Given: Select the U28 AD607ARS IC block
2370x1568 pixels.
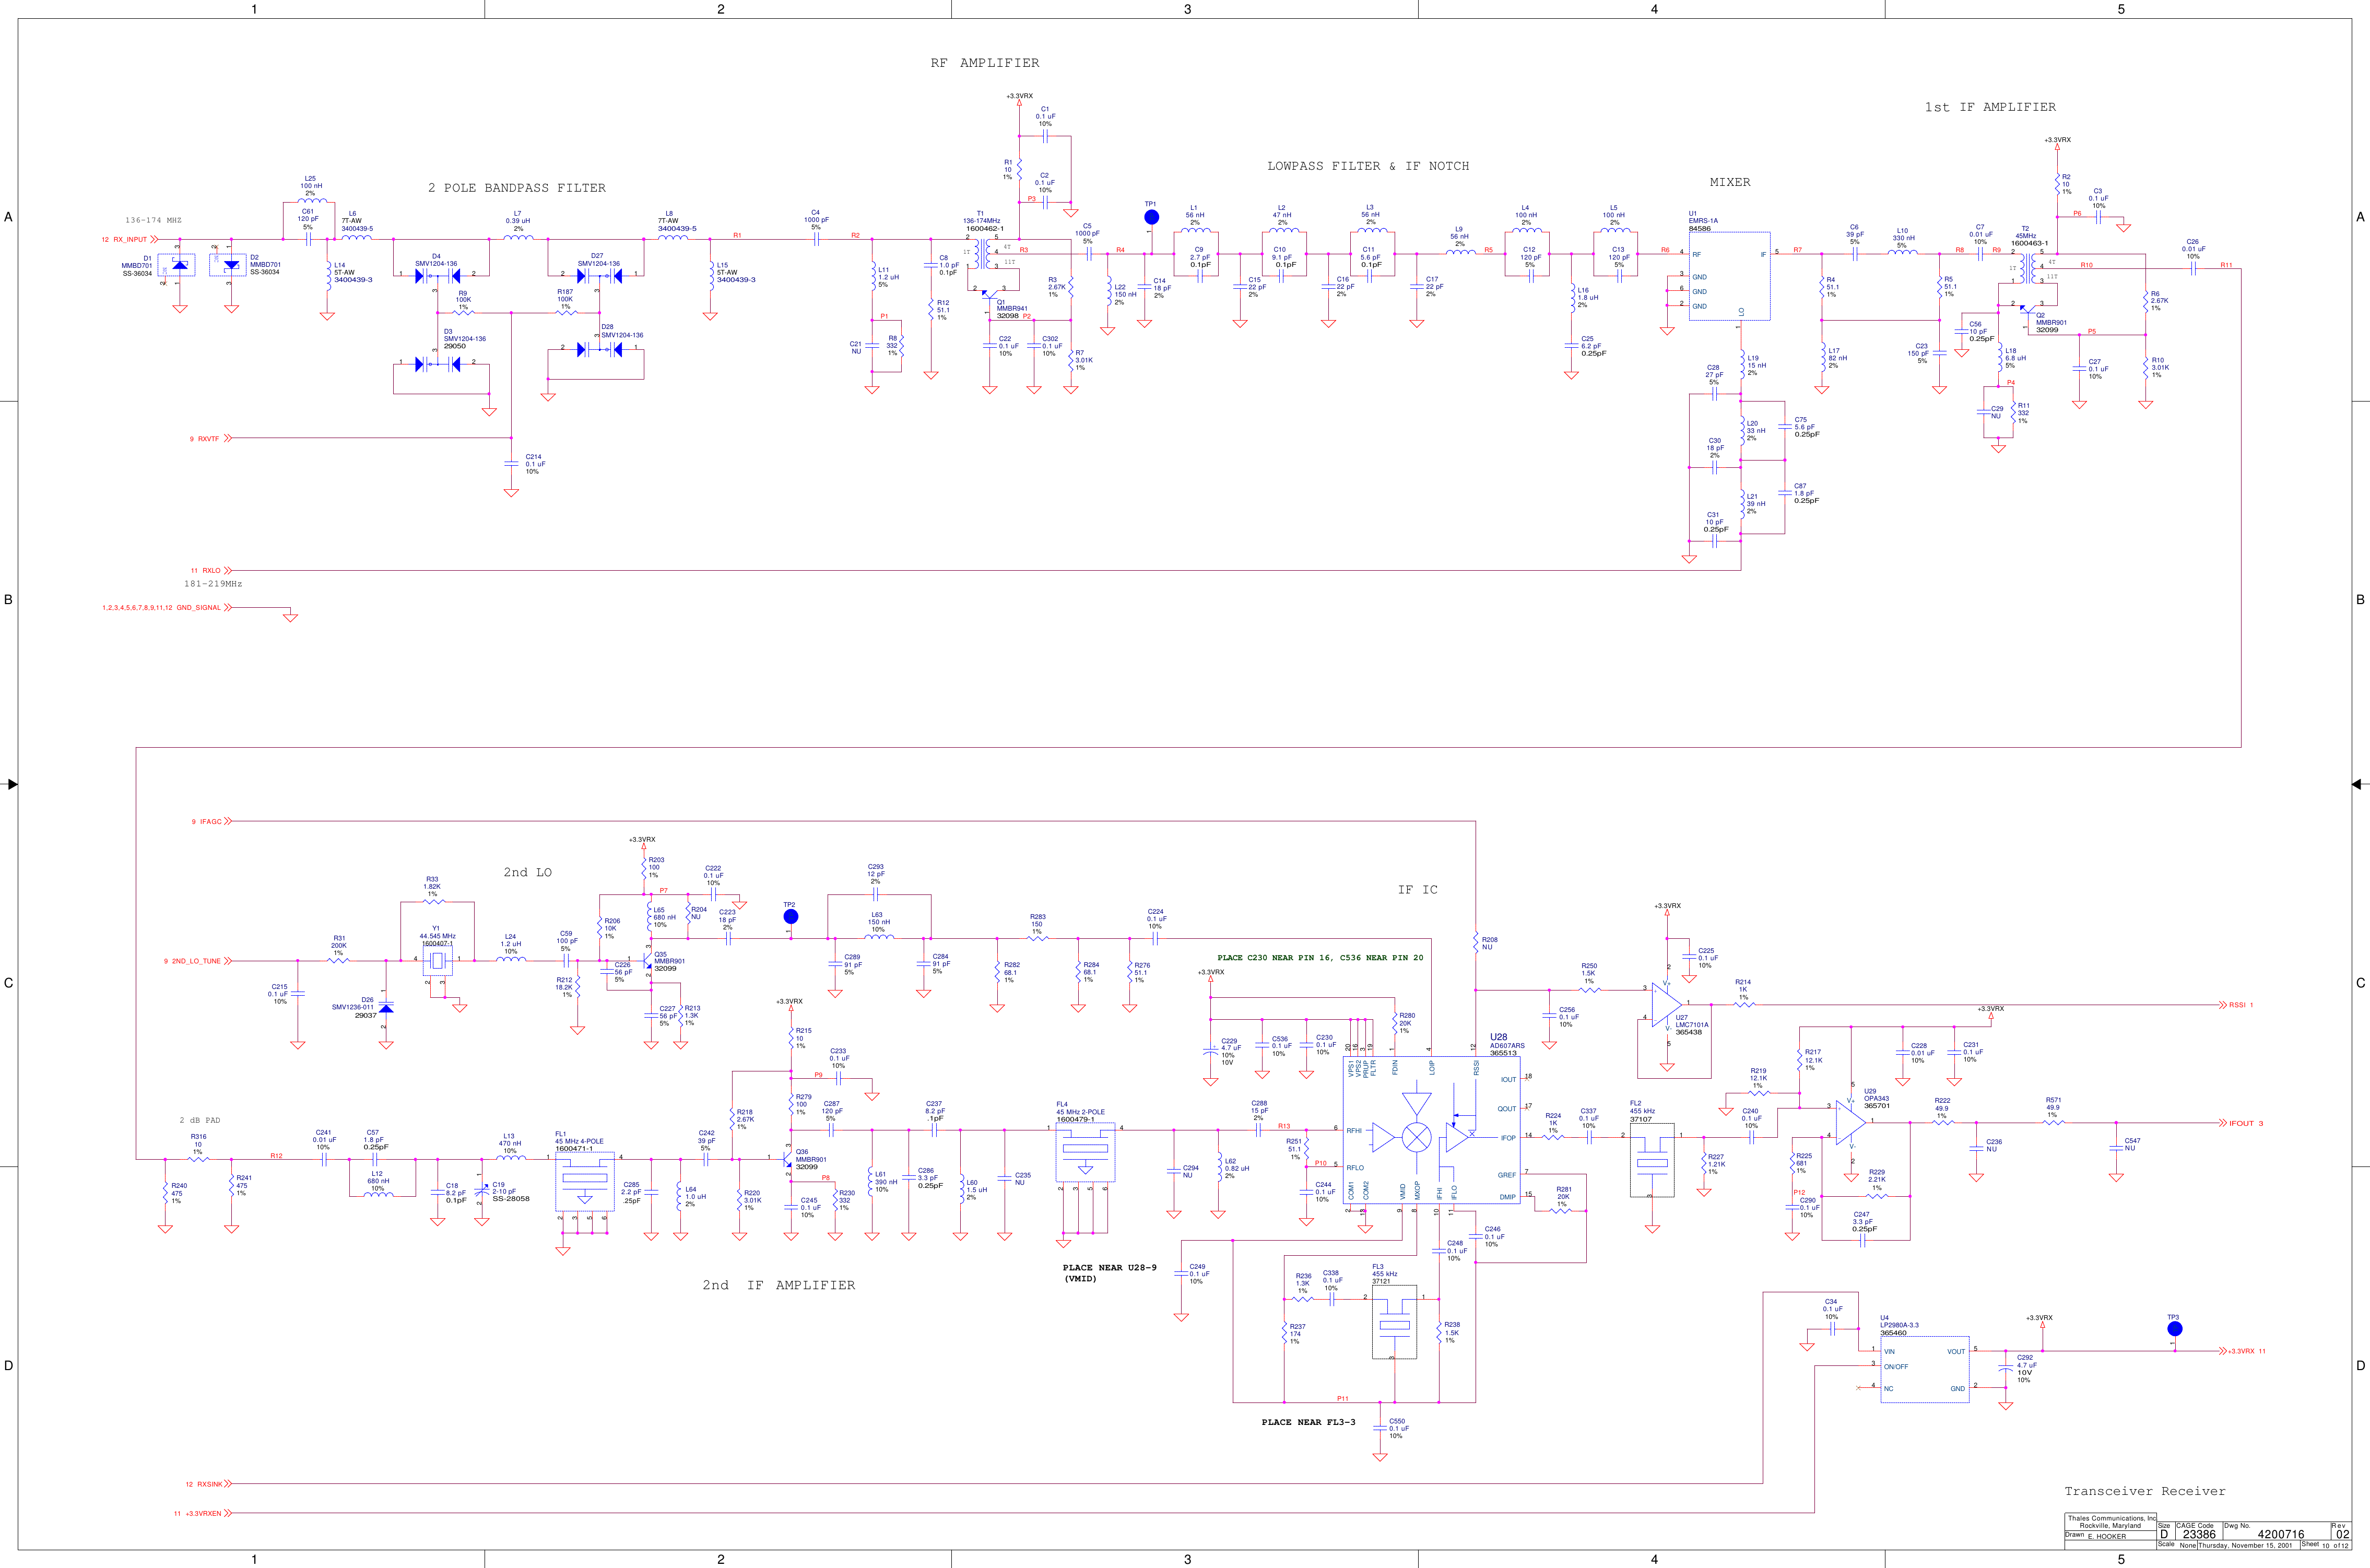Looking at the screenshot, I should point(1431,1130).
